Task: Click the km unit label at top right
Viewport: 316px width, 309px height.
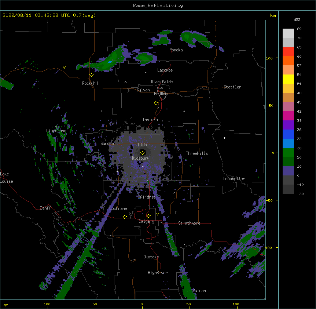Action: (x=273, y=15)
